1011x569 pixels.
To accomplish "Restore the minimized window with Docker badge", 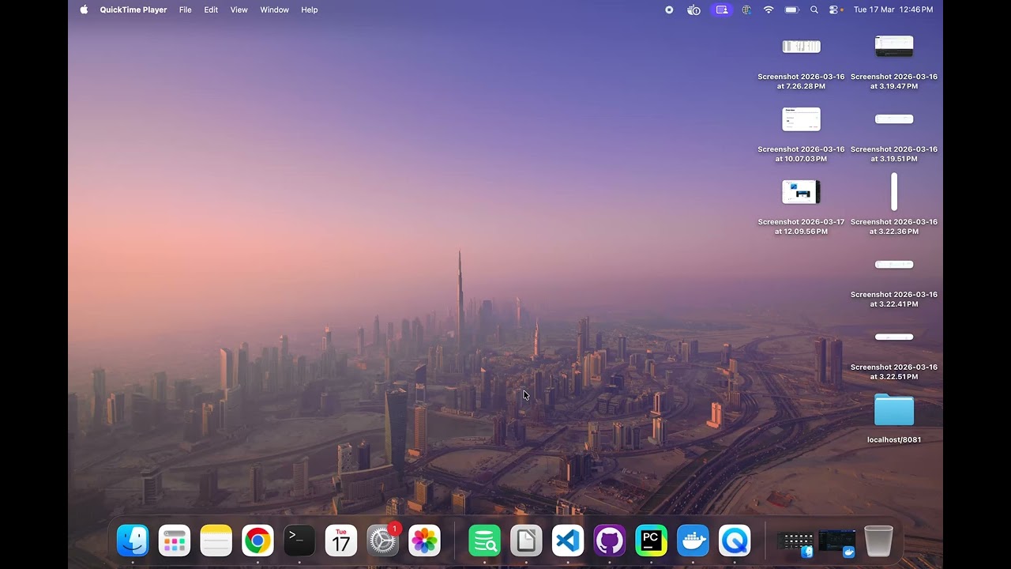I will 837,542.
